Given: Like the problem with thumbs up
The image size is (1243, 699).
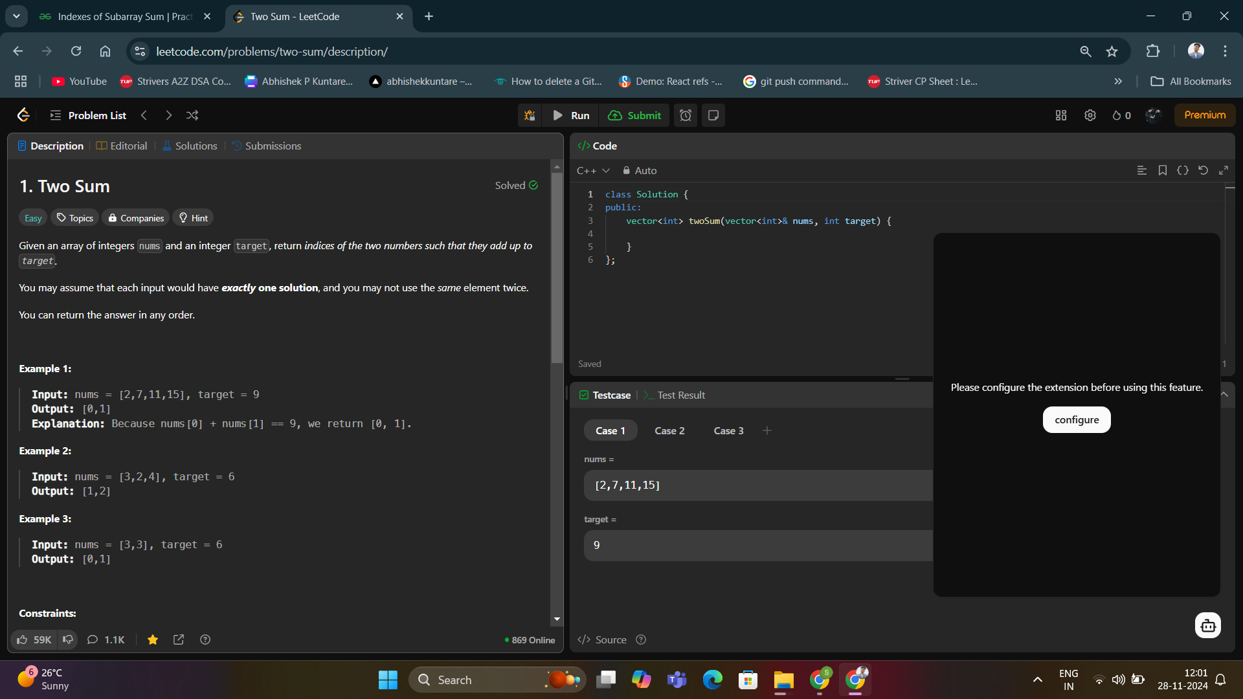Looking at the screenshot, I should [34, 639].
